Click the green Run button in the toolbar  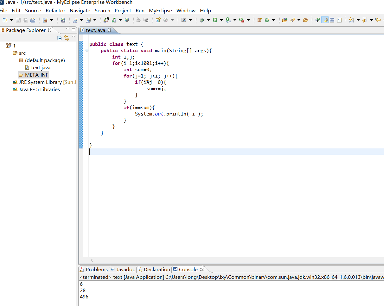[215, 20]
